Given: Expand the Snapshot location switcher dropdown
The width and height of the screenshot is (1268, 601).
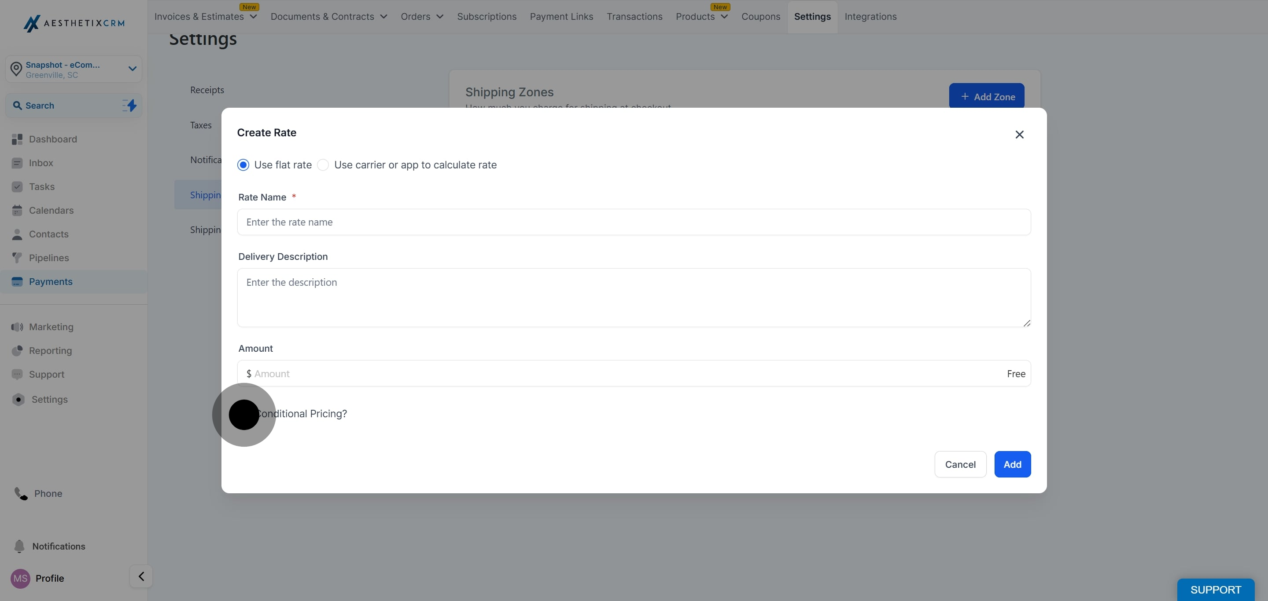Looking at the screenshot, I should 132,69.
